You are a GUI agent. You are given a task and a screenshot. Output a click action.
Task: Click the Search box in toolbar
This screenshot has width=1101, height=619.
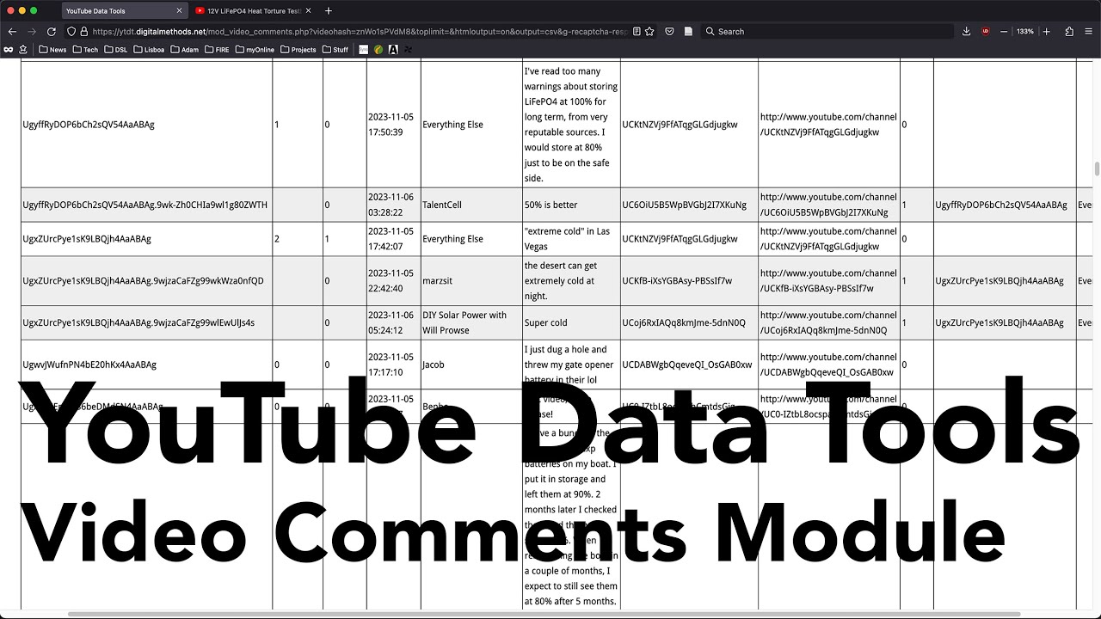point(827,31)
